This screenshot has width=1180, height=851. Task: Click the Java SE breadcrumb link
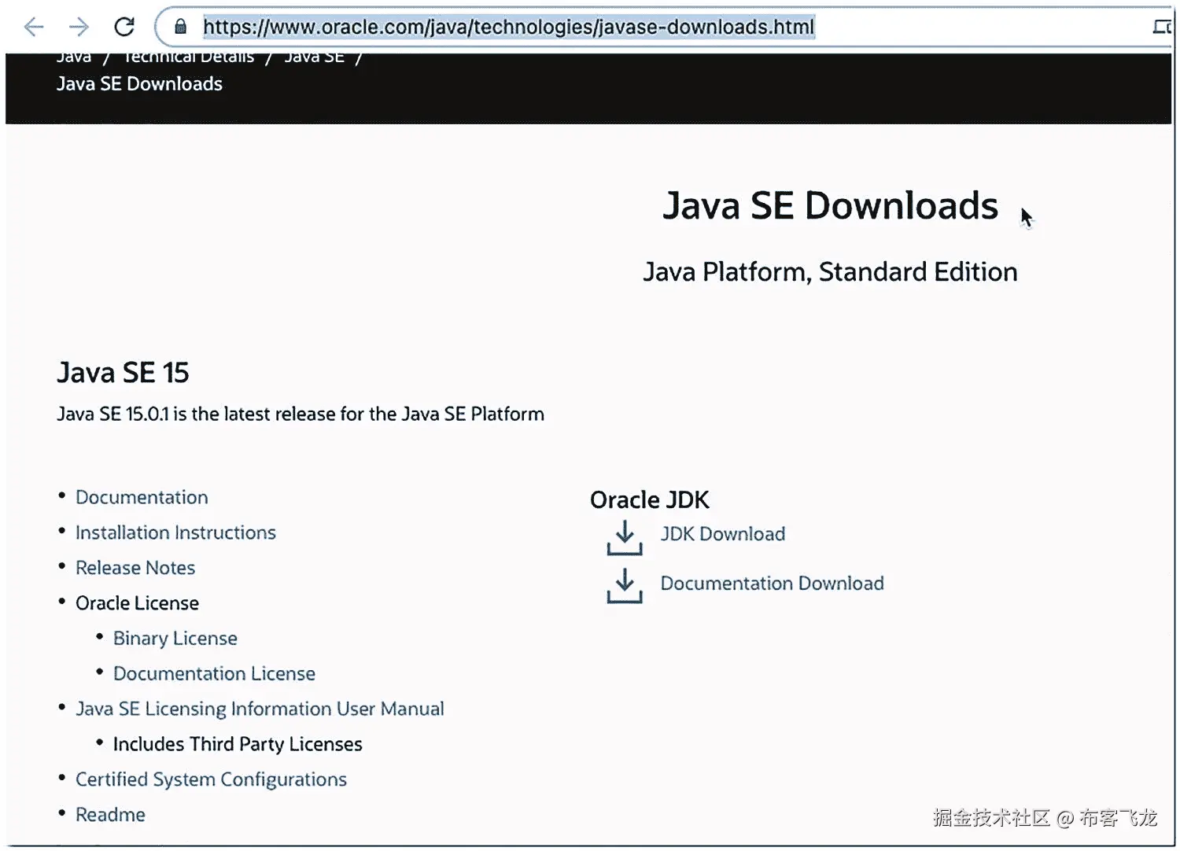pyautogui.click(x=314, y=58)
